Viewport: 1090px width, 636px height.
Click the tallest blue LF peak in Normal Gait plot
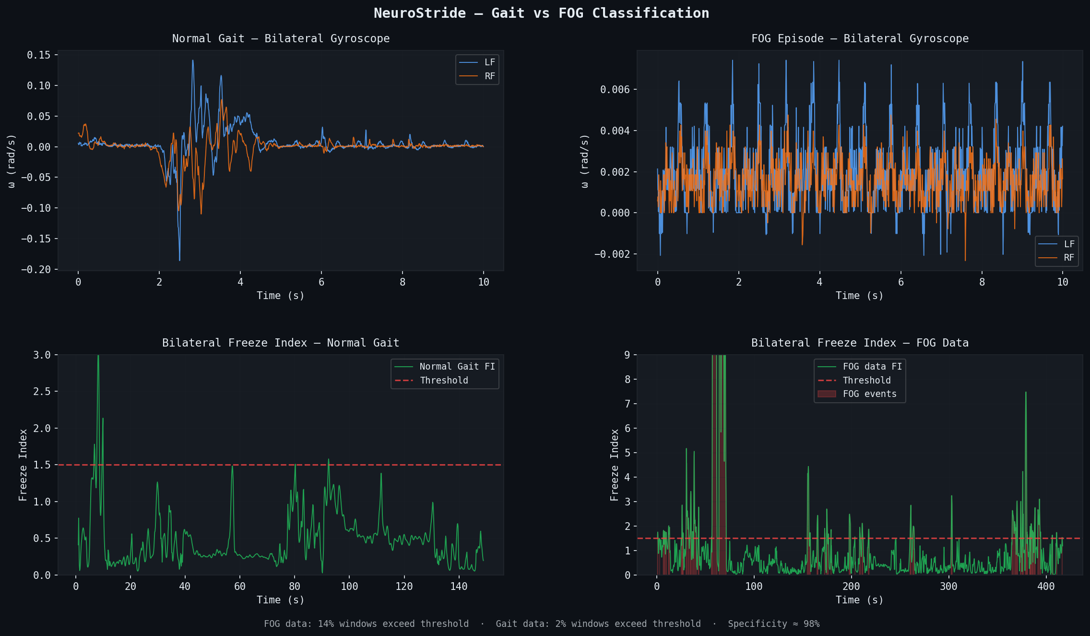coord(193,61)
